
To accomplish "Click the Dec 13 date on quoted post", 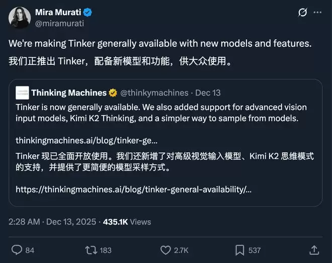I will (208, 93).
